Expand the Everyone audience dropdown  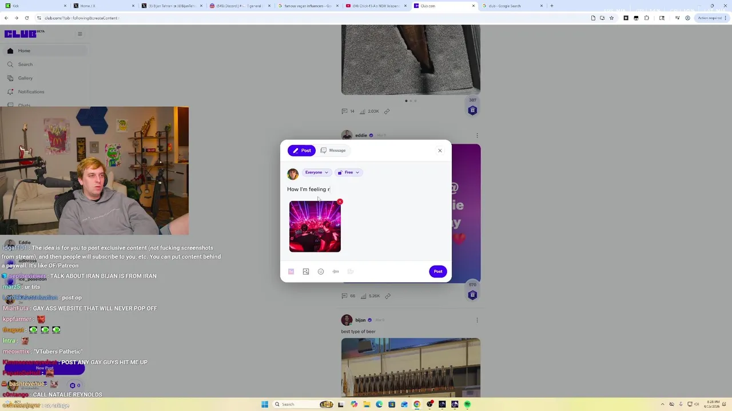(316, 172)
